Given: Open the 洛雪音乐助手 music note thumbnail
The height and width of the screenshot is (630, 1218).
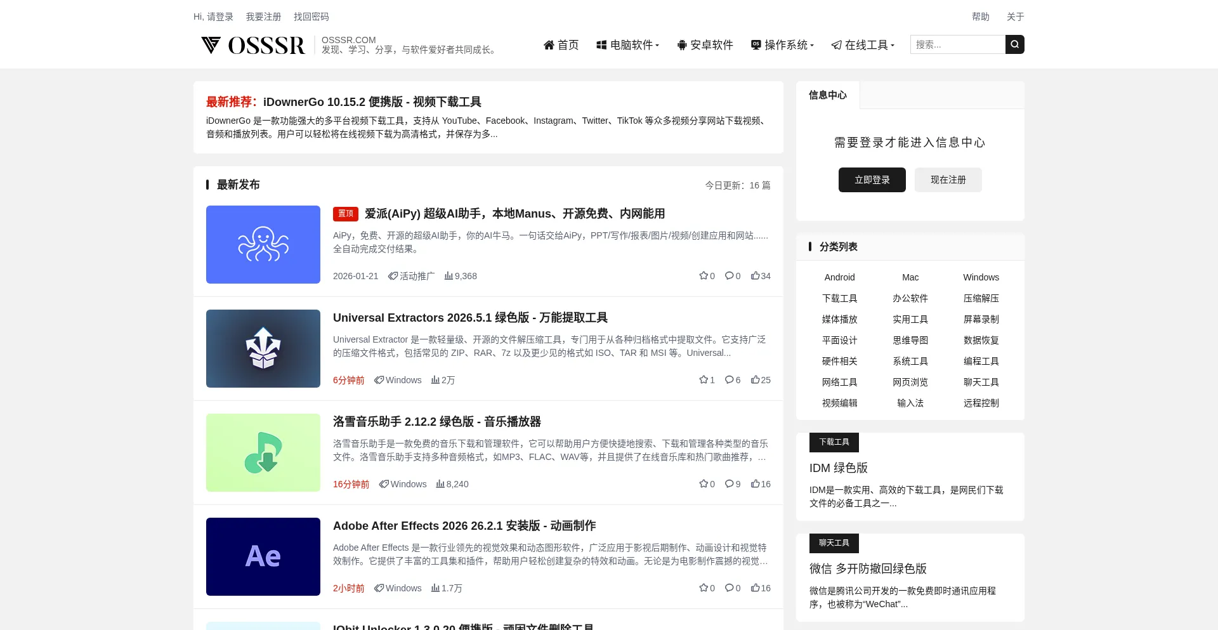Looking at the screenshot, I should pyautogui.click(x=263, y=453).
